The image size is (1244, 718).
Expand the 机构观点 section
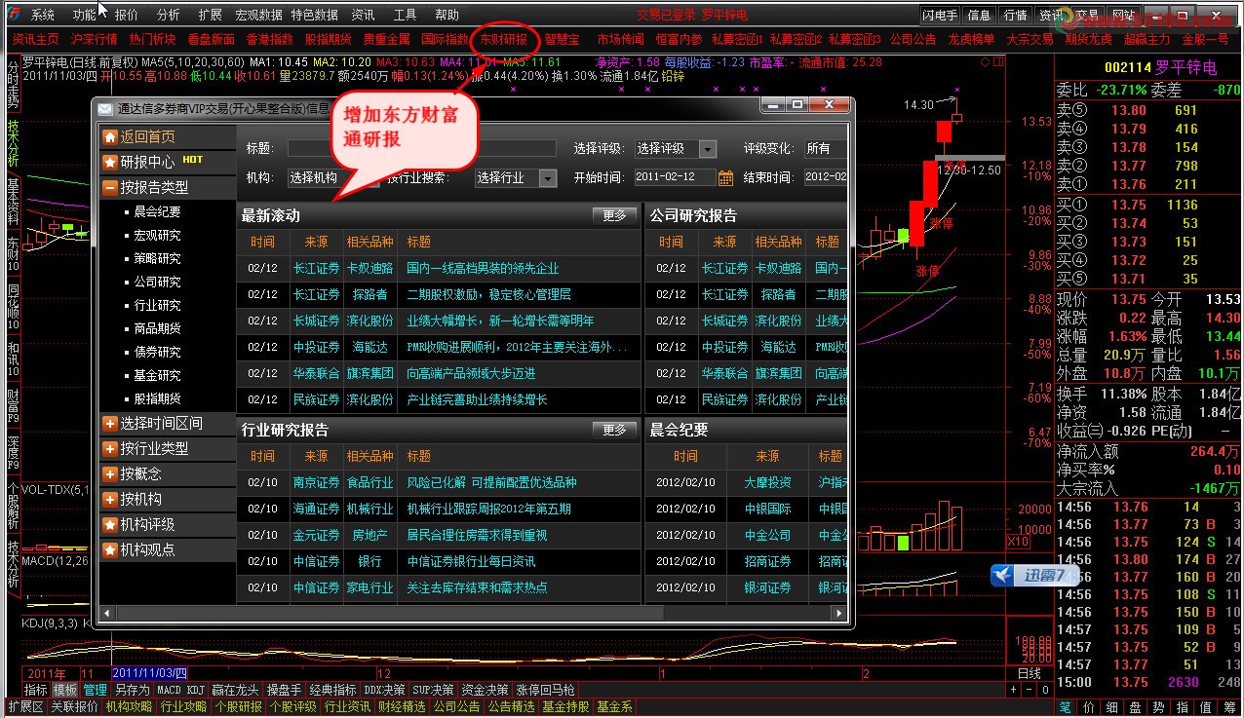click(109, 549)
